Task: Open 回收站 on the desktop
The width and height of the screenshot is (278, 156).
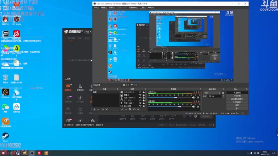Action: click(x=5, y=79)
